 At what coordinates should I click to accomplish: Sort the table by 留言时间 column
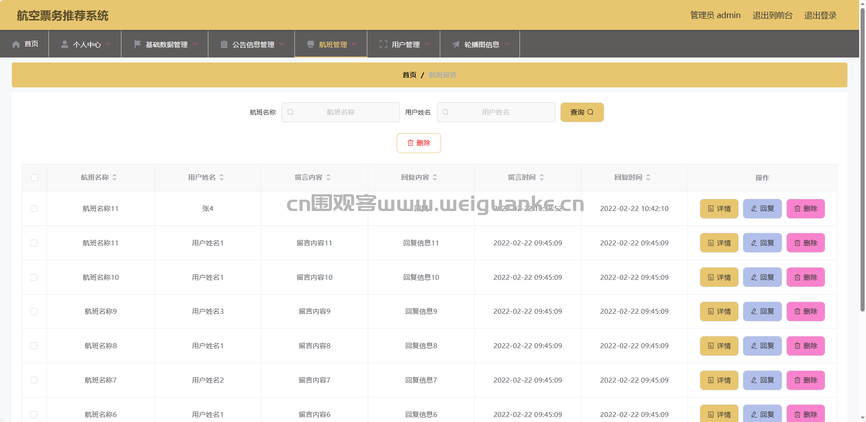pyautogui.click(x=542, y=177)
